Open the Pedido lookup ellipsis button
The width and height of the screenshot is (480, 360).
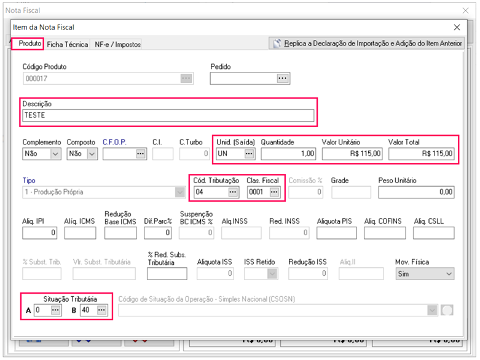pos(282,79)
